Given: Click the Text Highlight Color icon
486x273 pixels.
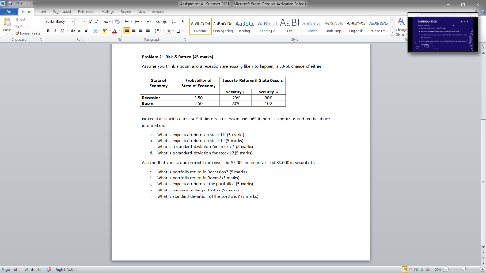Looking at the screenshot, I should point(105,31).
